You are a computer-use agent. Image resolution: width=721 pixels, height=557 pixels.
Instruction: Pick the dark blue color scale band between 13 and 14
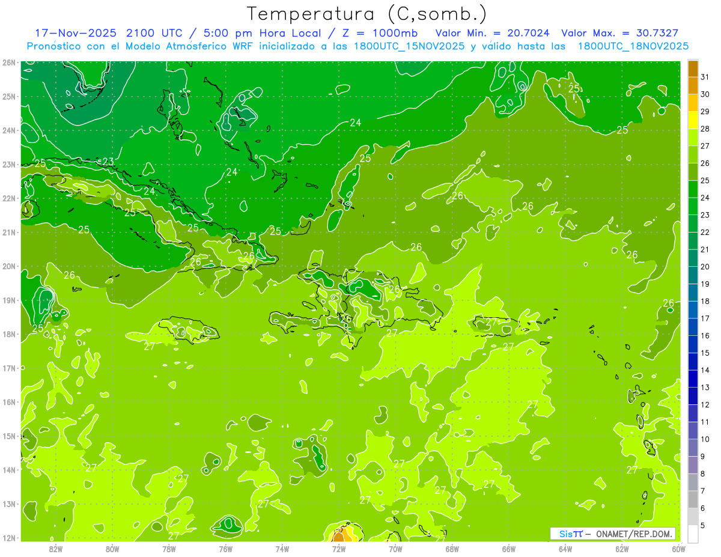(x=693, y=379)
